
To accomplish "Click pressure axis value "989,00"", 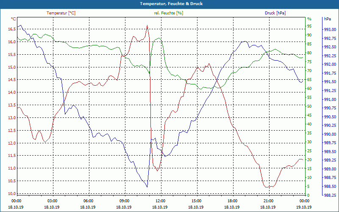I will [330, 169].
